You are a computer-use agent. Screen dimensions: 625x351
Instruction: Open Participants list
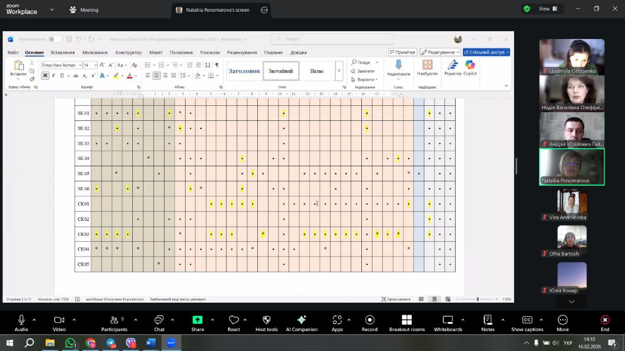(x=114, y=323)
